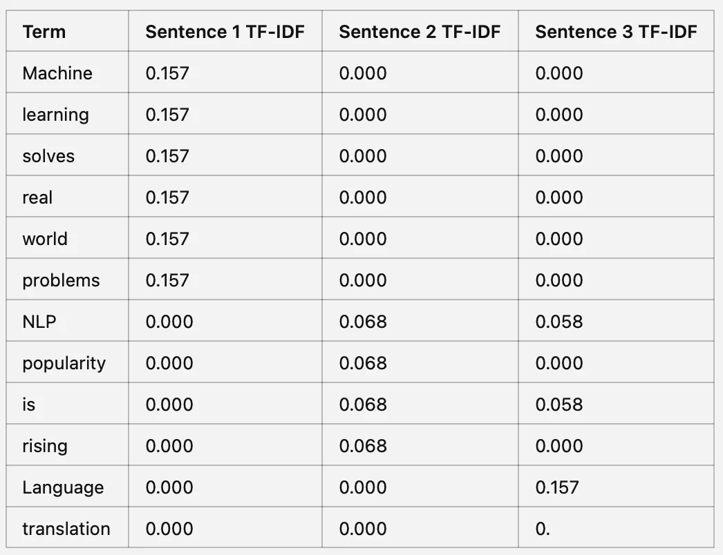Click the Sentence 1 TF-IDF header
Viewport: 723px width, 555px height.
pos(225,32)
